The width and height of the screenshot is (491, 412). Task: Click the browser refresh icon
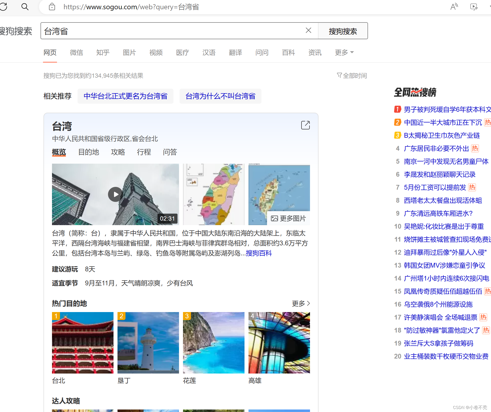click(3, 6)
